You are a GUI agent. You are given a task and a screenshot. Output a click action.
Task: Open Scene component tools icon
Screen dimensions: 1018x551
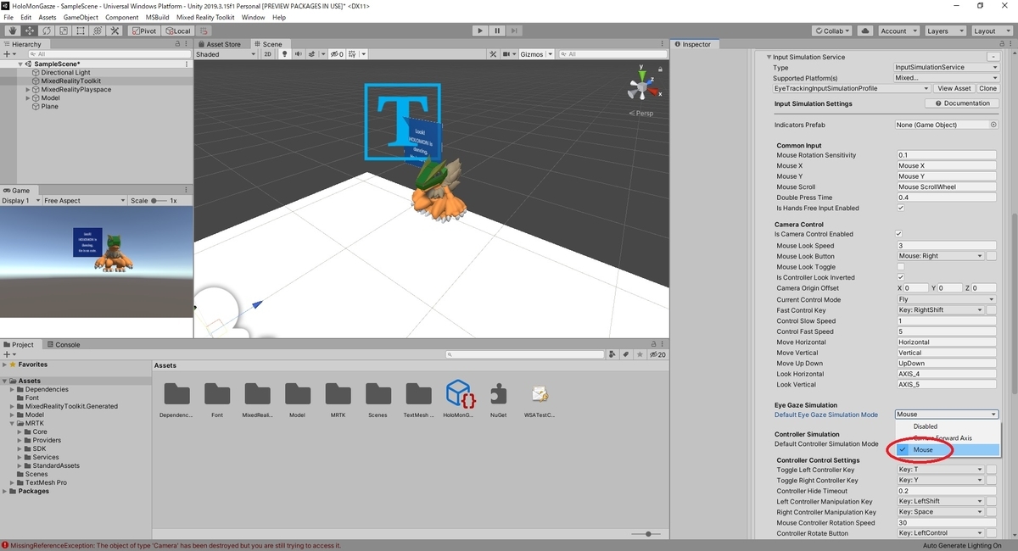[x=494, y=54]
